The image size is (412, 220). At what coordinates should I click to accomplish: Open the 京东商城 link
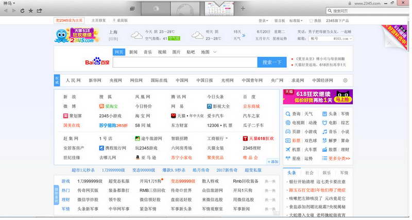tap(251, 106)
